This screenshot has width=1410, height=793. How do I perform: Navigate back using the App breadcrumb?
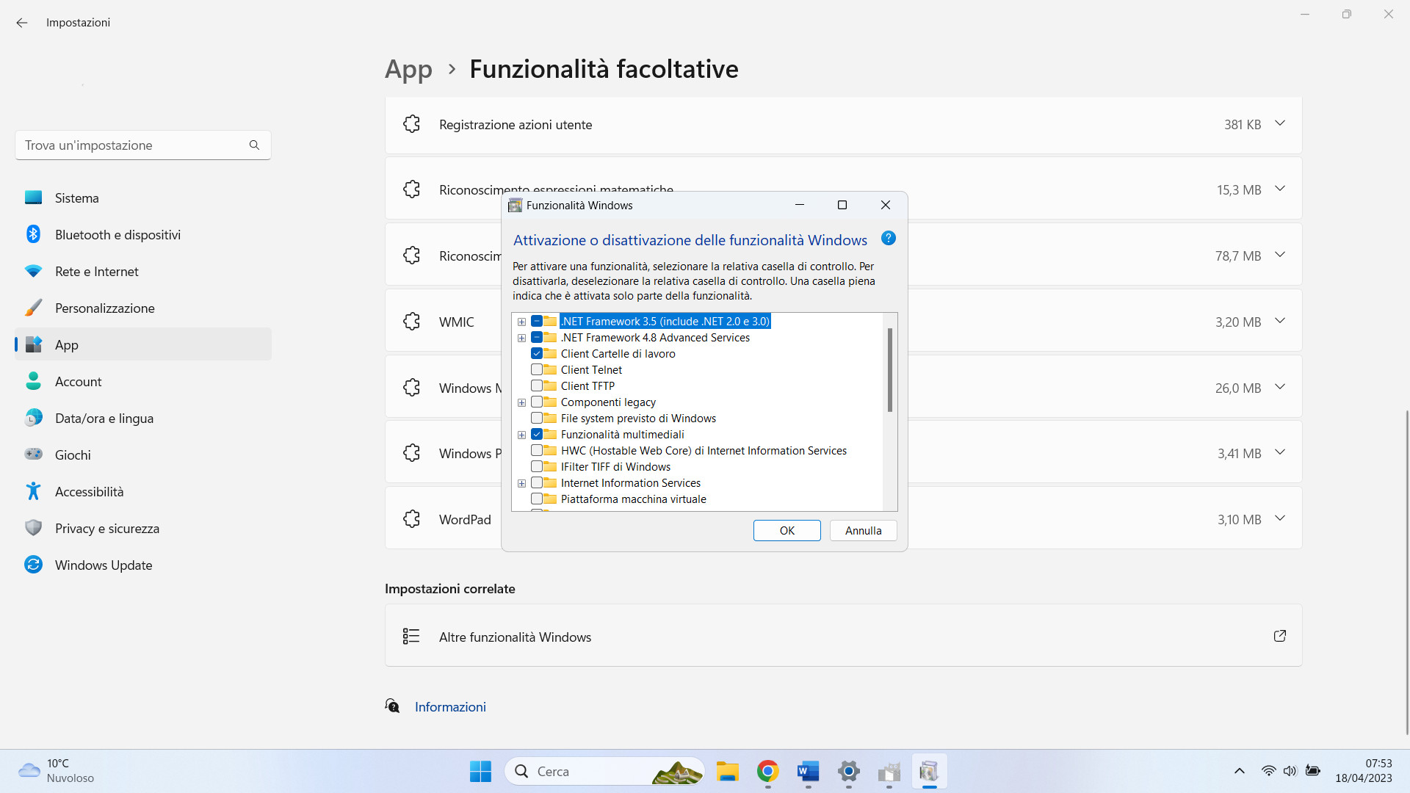pos(408,68)
